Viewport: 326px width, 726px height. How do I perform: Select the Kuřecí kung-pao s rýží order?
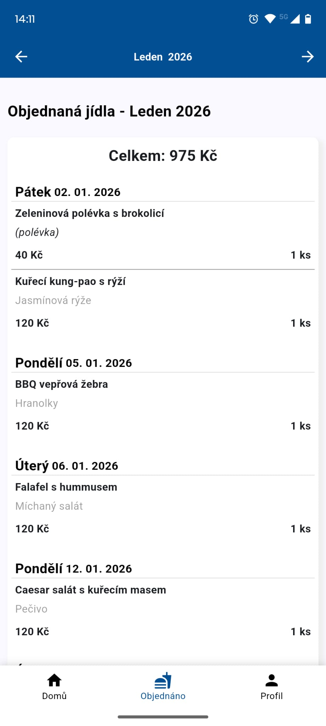pos(70,281)
